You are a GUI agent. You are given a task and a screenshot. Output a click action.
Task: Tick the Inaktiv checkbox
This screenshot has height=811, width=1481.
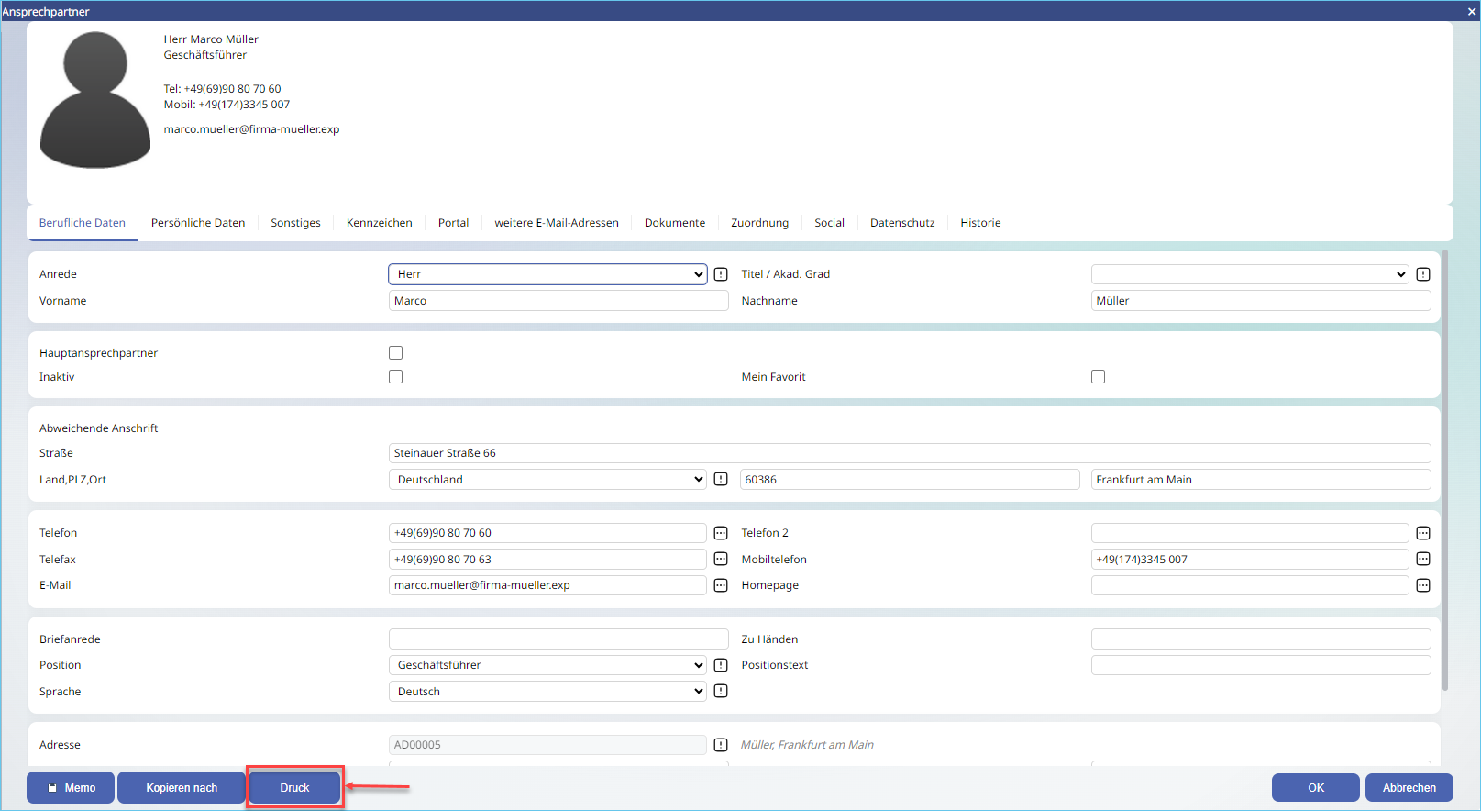[x=396, y=377]
